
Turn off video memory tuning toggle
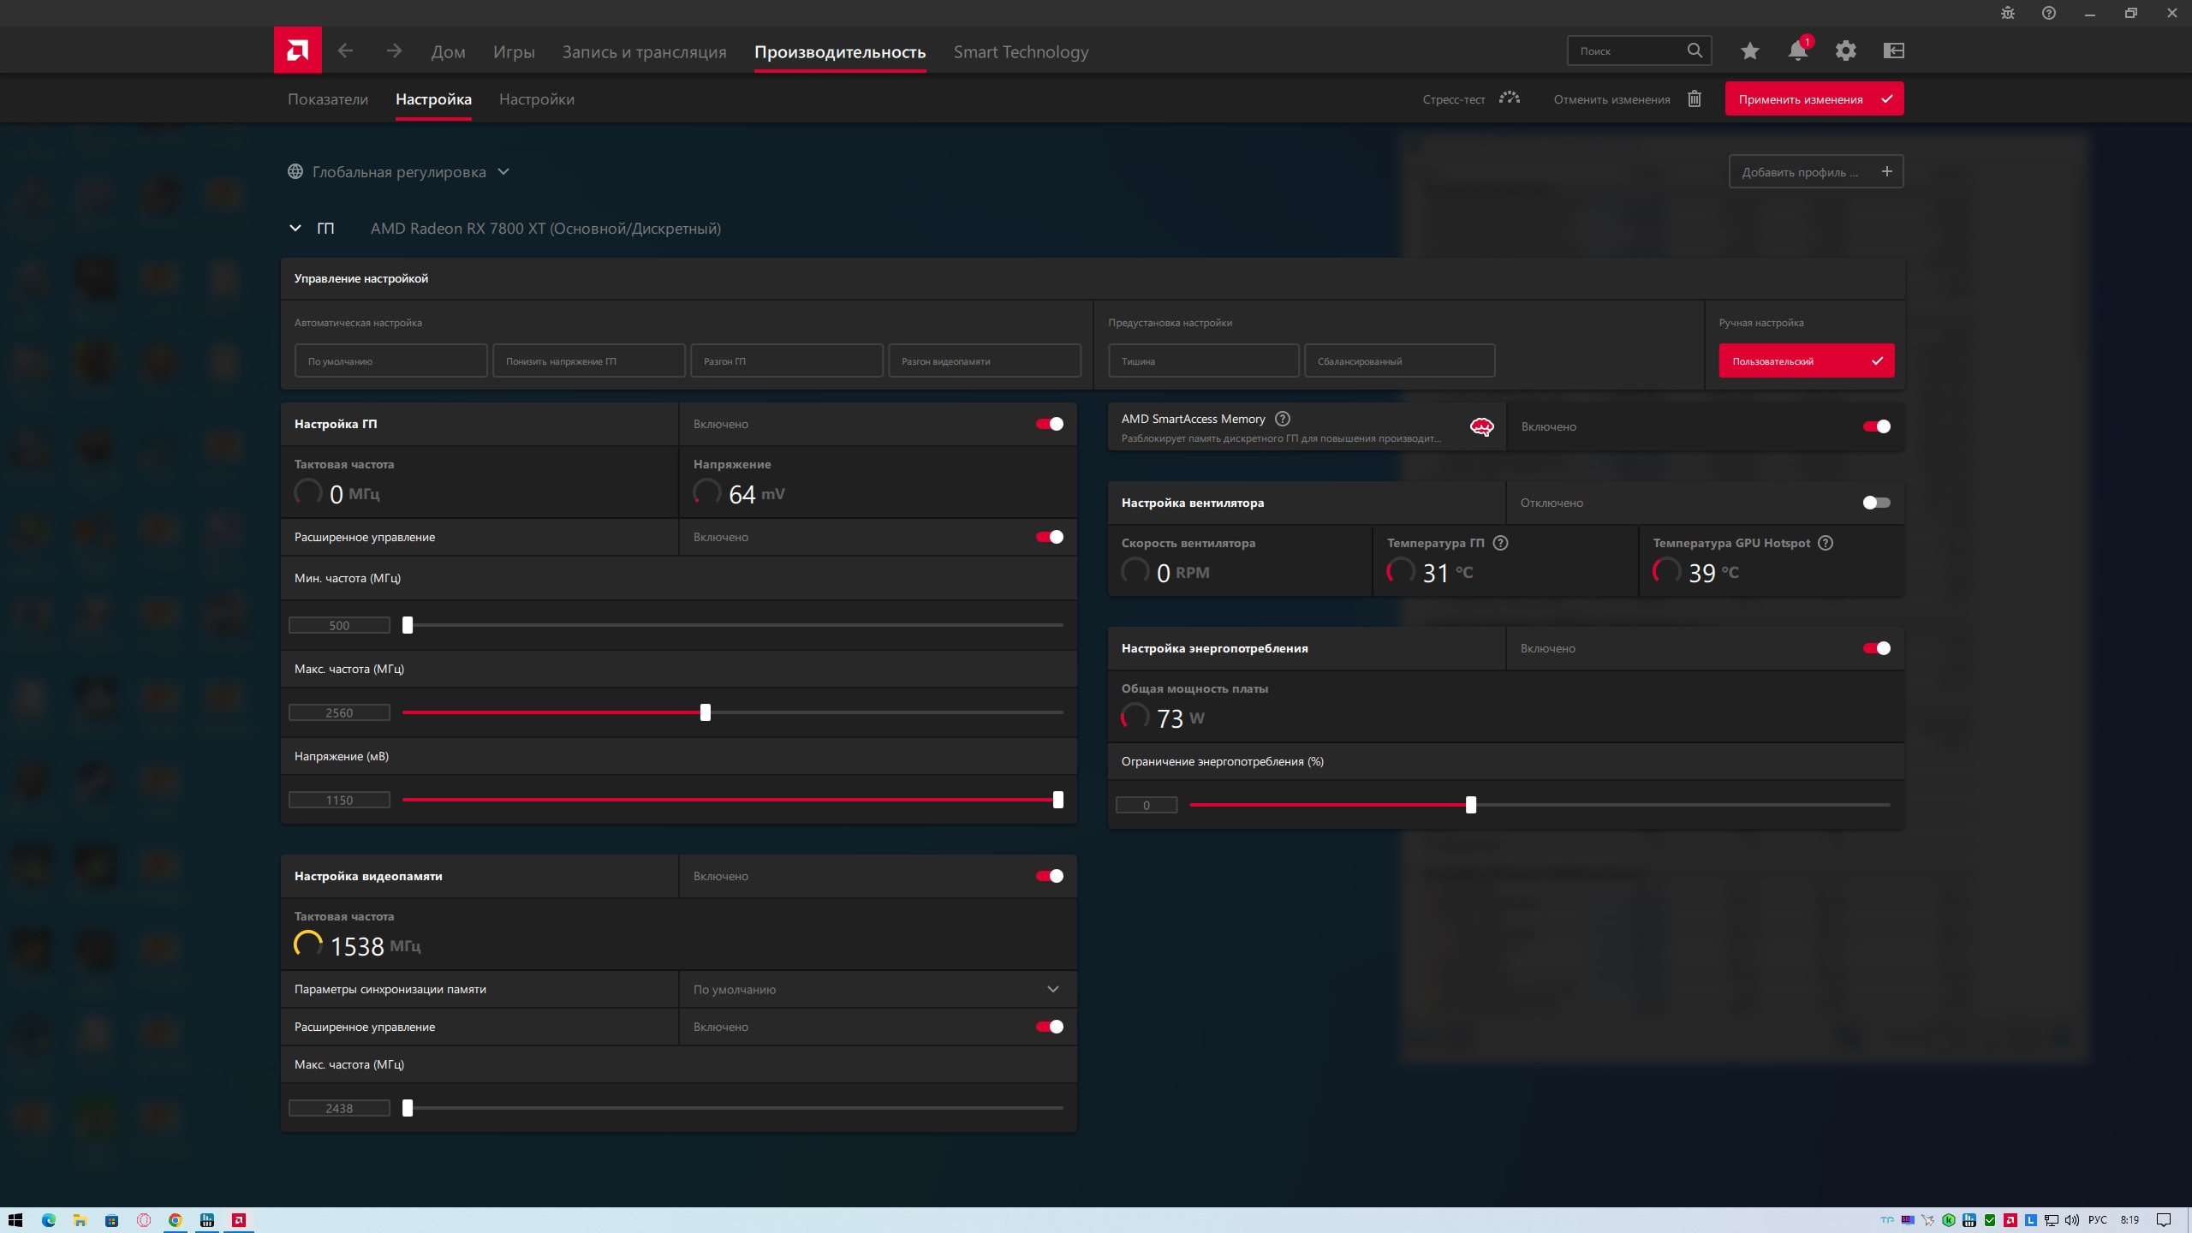click(x=1049, y=876)
